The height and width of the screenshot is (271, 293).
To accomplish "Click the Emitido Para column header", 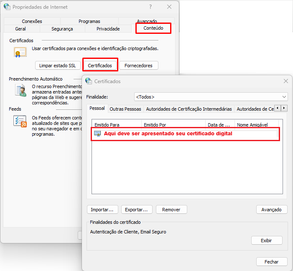I will (107, 125).
